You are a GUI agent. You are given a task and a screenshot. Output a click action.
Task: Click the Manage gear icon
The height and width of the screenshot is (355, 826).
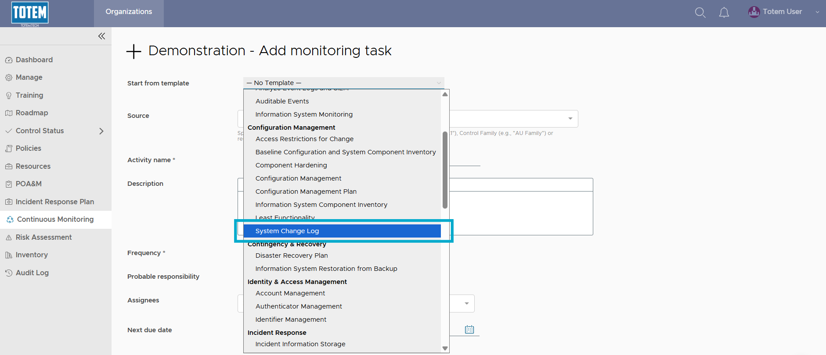(x=9, y=78)
